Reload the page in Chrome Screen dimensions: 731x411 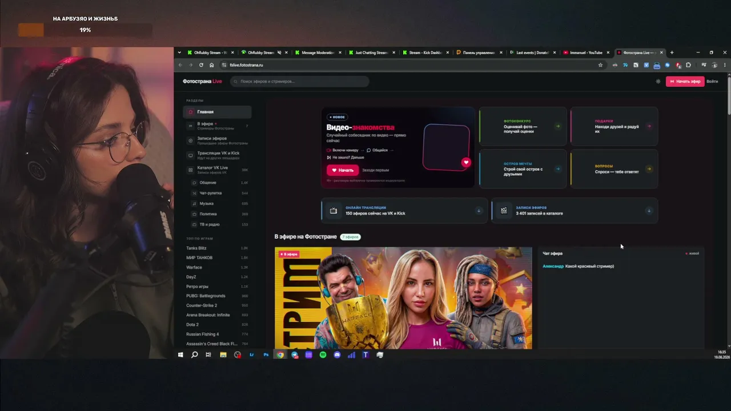tap(201, 65)
